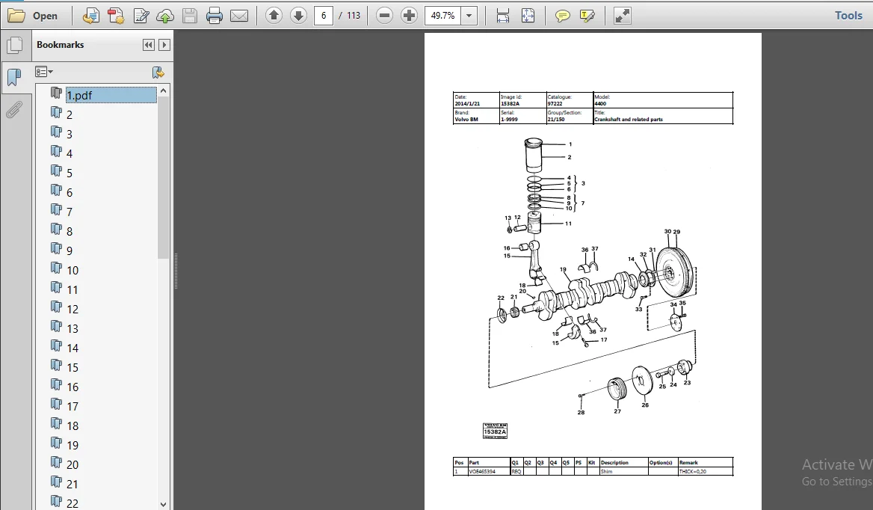The image size is (873, 510).
Task: Select bookmark 2
Action: (70, 114)
